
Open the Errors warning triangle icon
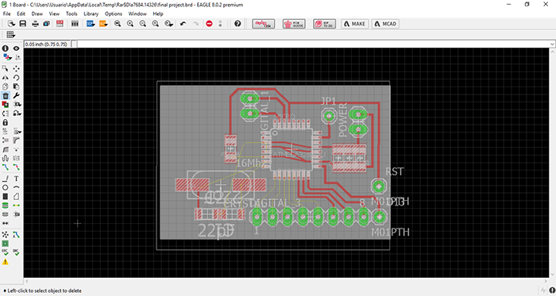point(6,262)
